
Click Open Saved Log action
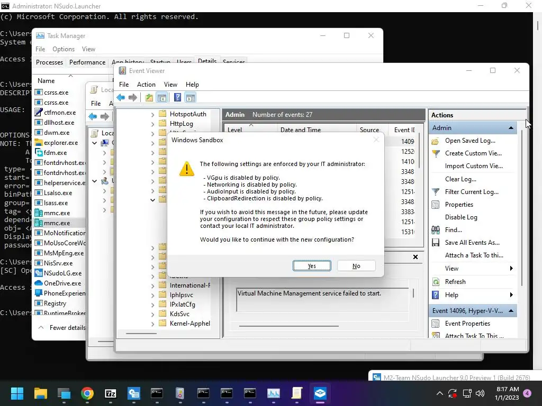coord(470,141)
